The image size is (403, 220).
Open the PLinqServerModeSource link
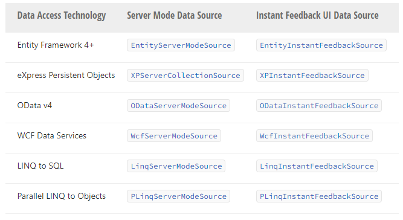(x=179, y=196)
